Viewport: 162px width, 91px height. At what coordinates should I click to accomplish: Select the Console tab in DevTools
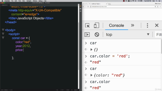(116, 25)
